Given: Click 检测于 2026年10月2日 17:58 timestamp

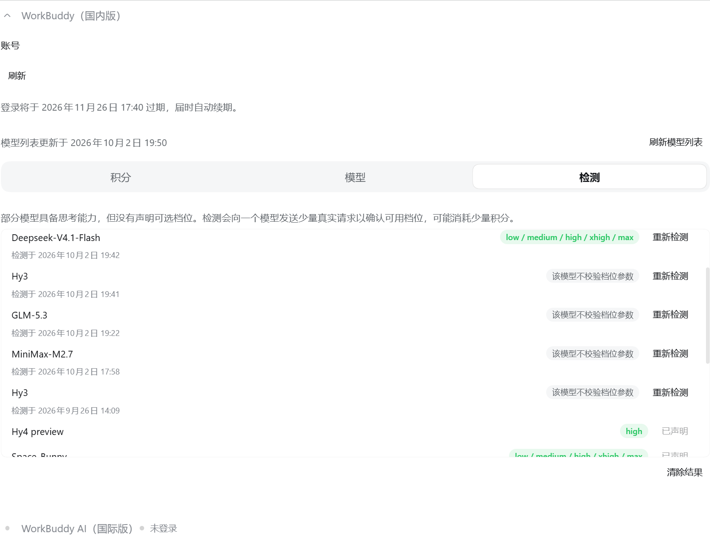Looking at the screenshot, I should 65,372.
